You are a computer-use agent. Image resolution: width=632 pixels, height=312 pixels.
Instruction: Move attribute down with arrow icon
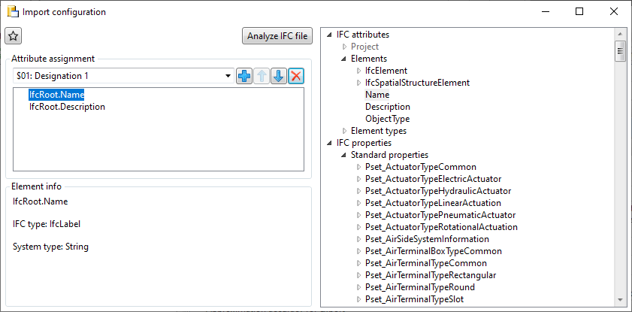click(x=279, y=76)
